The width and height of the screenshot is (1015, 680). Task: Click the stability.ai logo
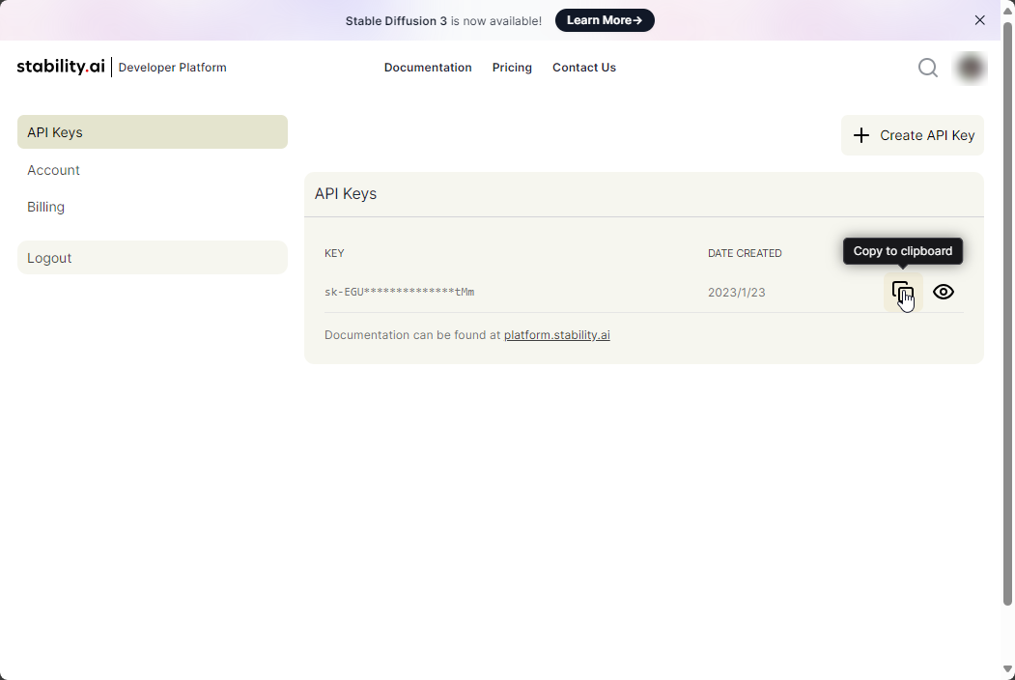pyautogui.click(x=61, y=67)
